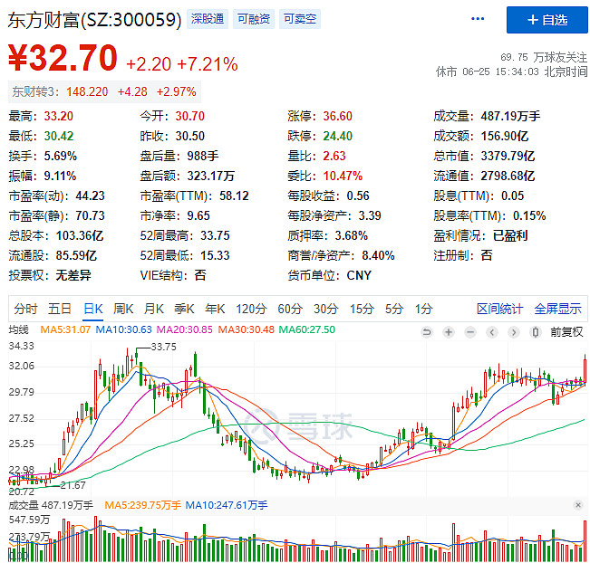Viewport: 590px width, 563px height.
Task: Click the 33.75 high marker on chart
Action: pyautogui.click(x=163, y=347)
